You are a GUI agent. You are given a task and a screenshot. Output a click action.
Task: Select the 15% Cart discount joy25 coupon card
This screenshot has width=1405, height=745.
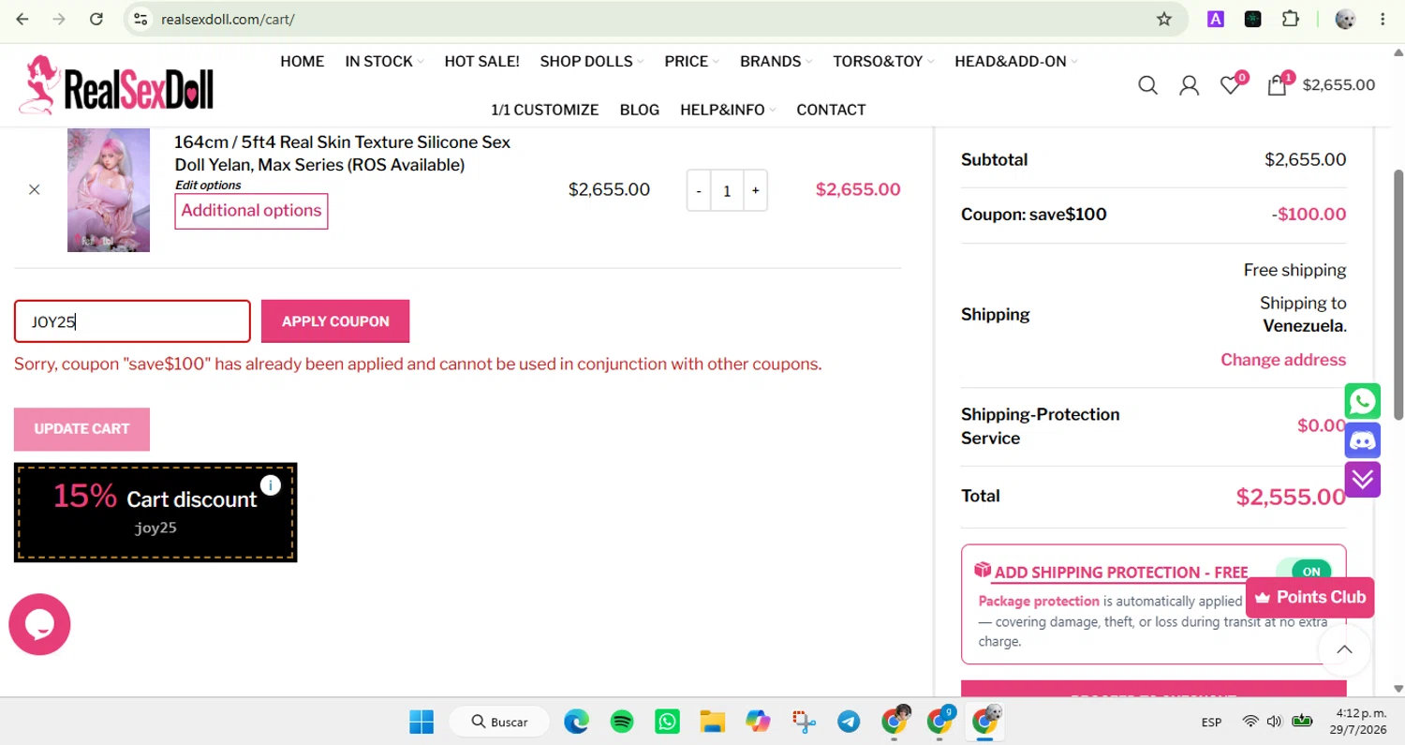click(155, 512)
